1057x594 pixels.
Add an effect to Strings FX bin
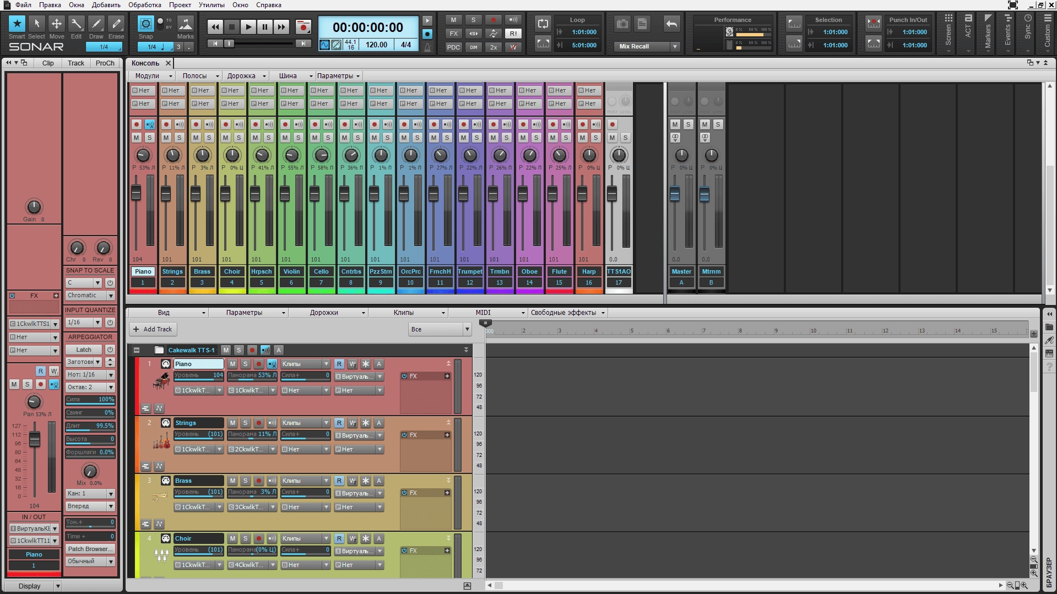coord(447,435)
